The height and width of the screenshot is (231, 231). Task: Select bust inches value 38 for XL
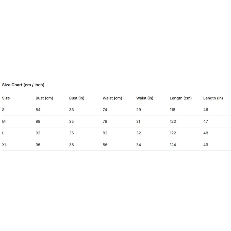tap(71, 145)
